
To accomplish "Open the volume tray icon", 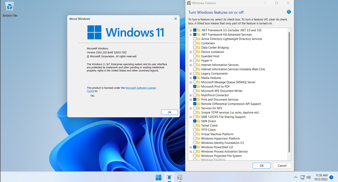I will 308,177.
